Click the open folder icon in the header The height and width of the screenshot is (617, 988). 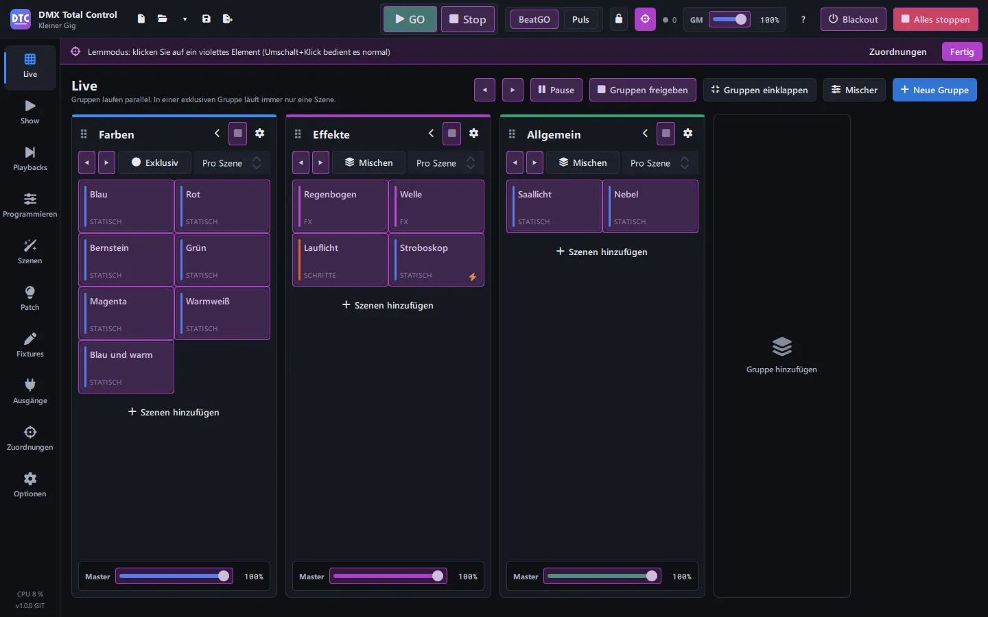(163, 19)
